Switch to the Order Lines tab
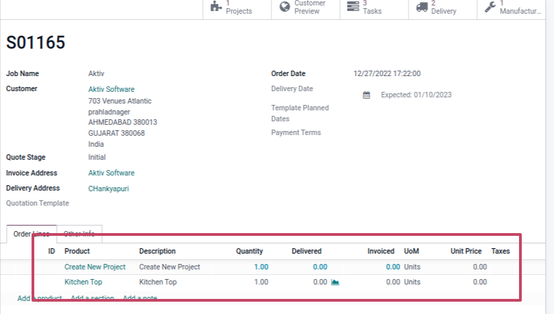This screenshot has width=554, height=314. pos(32,234)
